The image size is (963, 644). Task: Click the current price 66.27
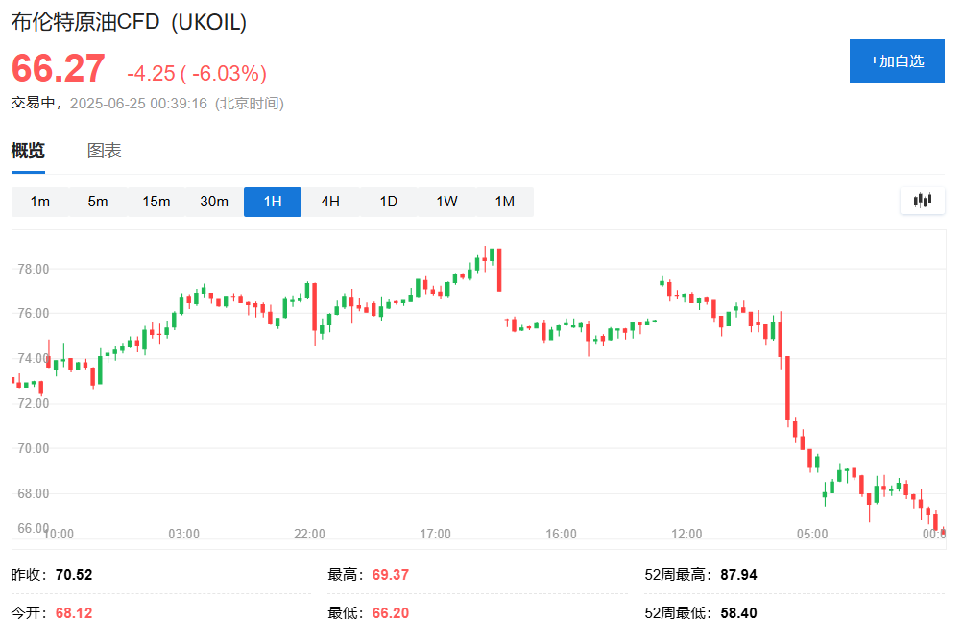point(59,69)
